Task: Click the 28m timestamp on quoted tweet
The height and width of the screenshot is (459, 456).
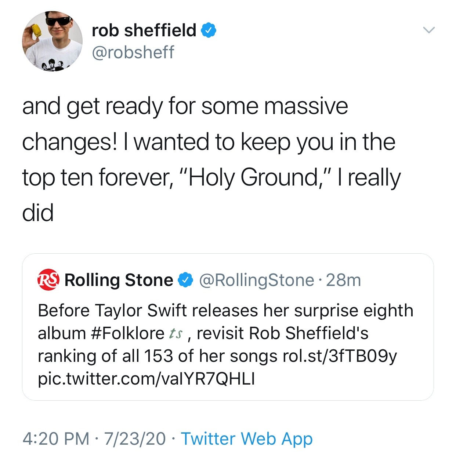Action: [344, 280]
